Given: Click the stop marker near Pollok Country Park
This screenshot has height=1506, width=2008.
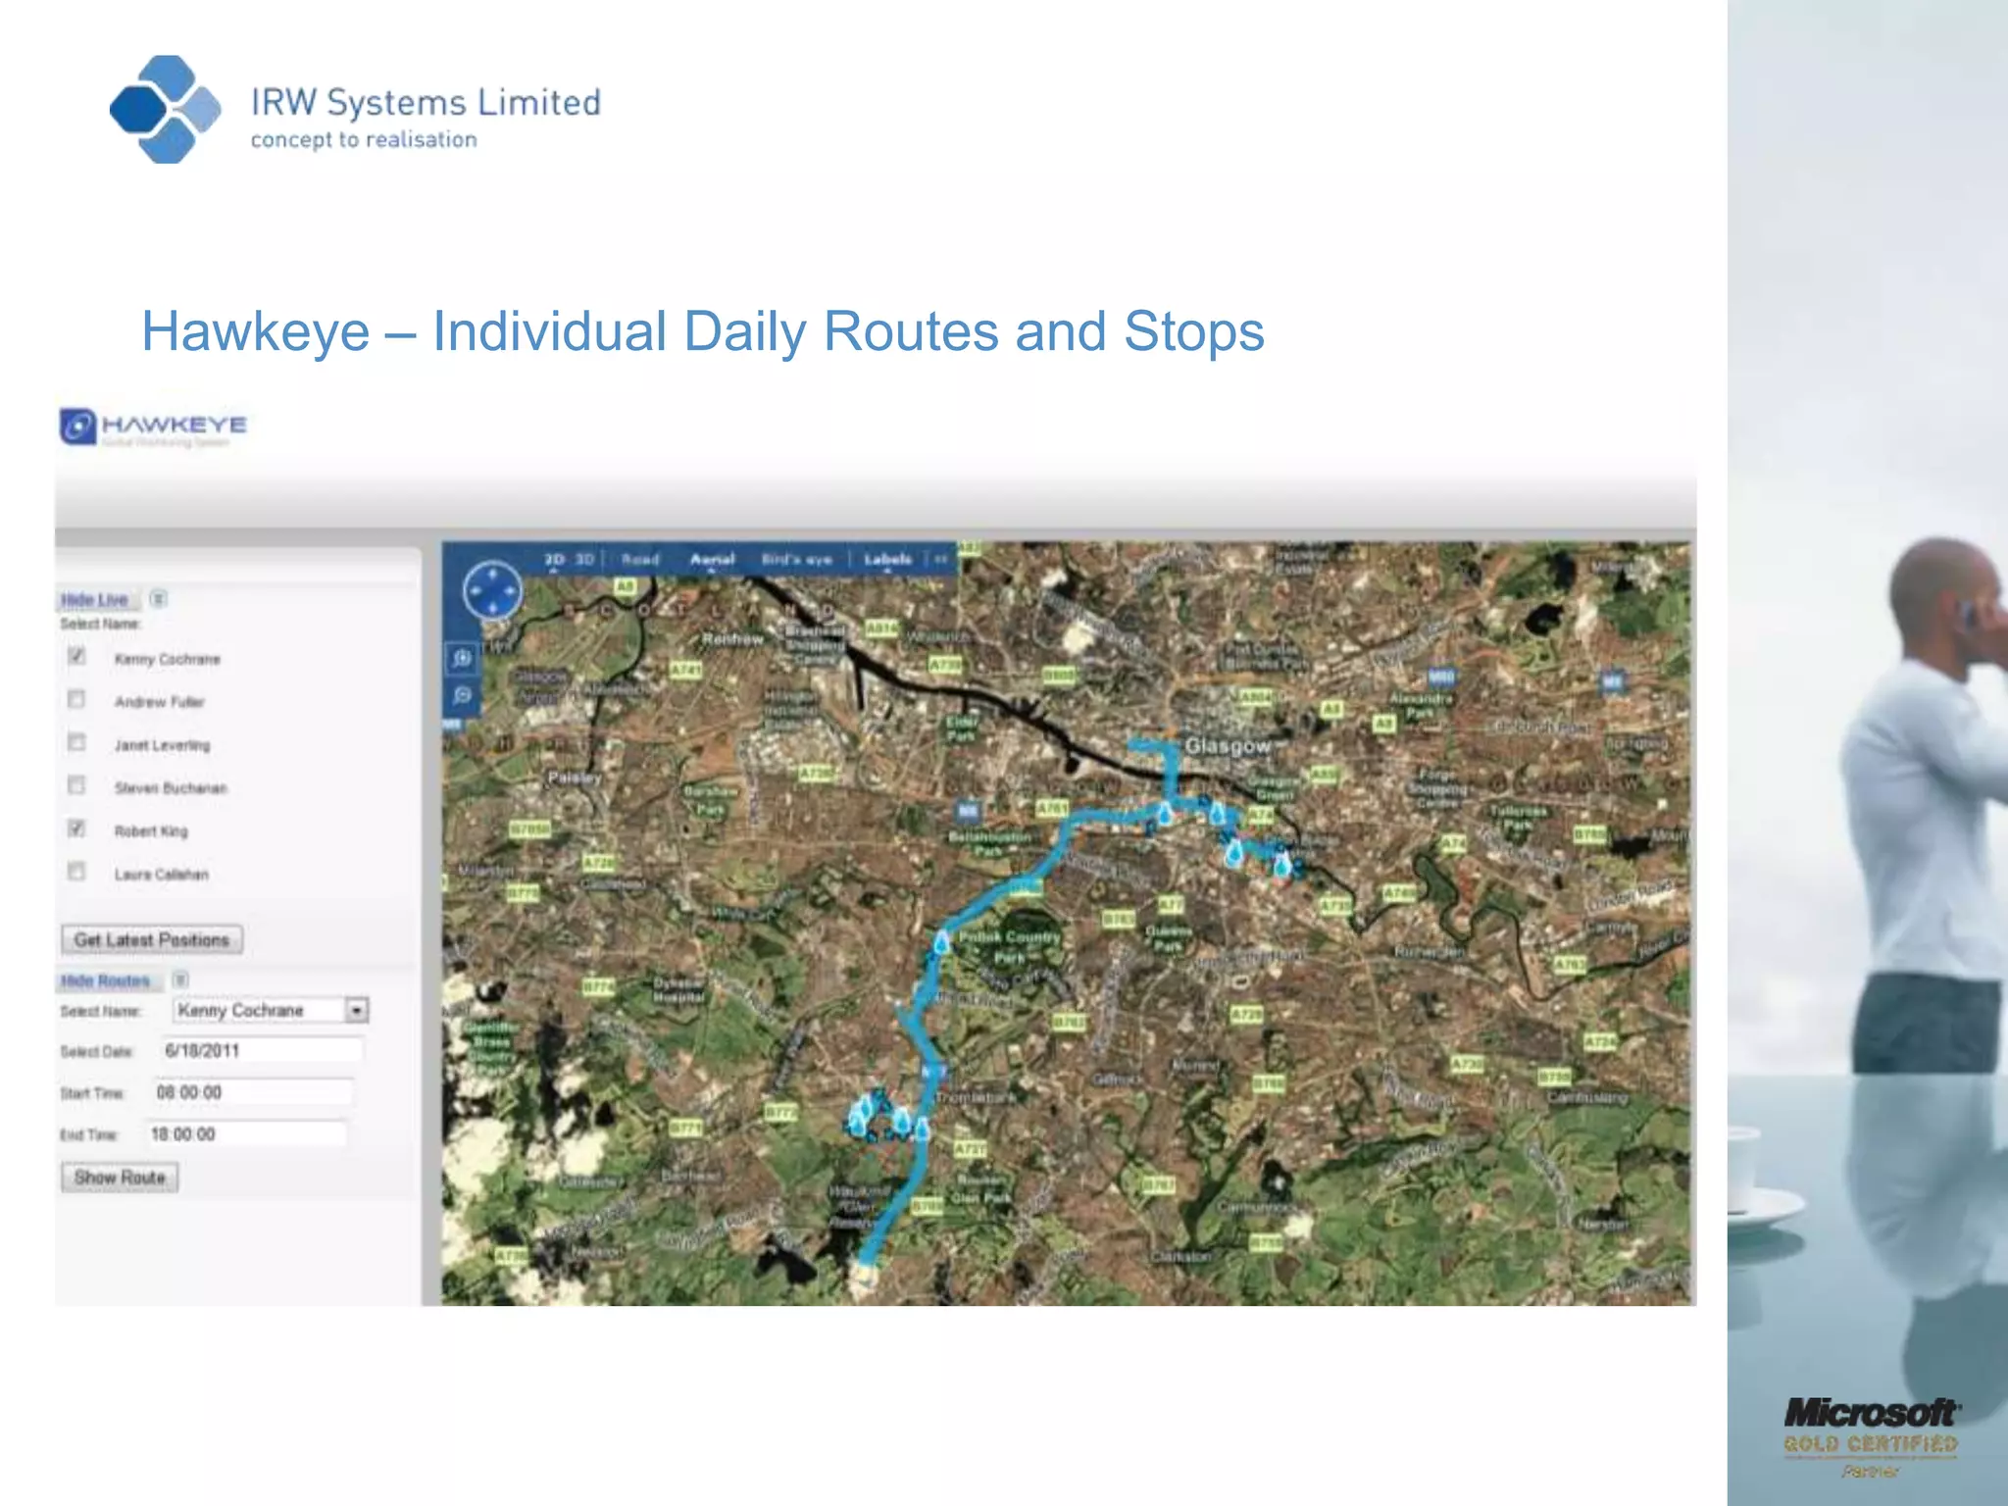Looking at the screenshot, I should click(941, 943).
